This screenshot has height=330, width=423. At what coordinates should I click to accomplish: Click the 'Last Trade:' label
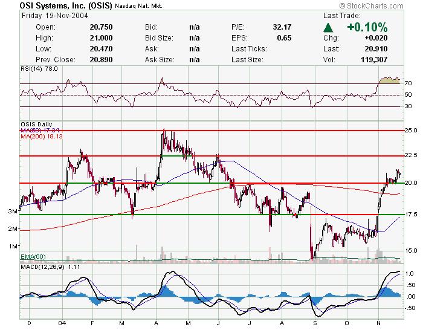coord(341,16)
